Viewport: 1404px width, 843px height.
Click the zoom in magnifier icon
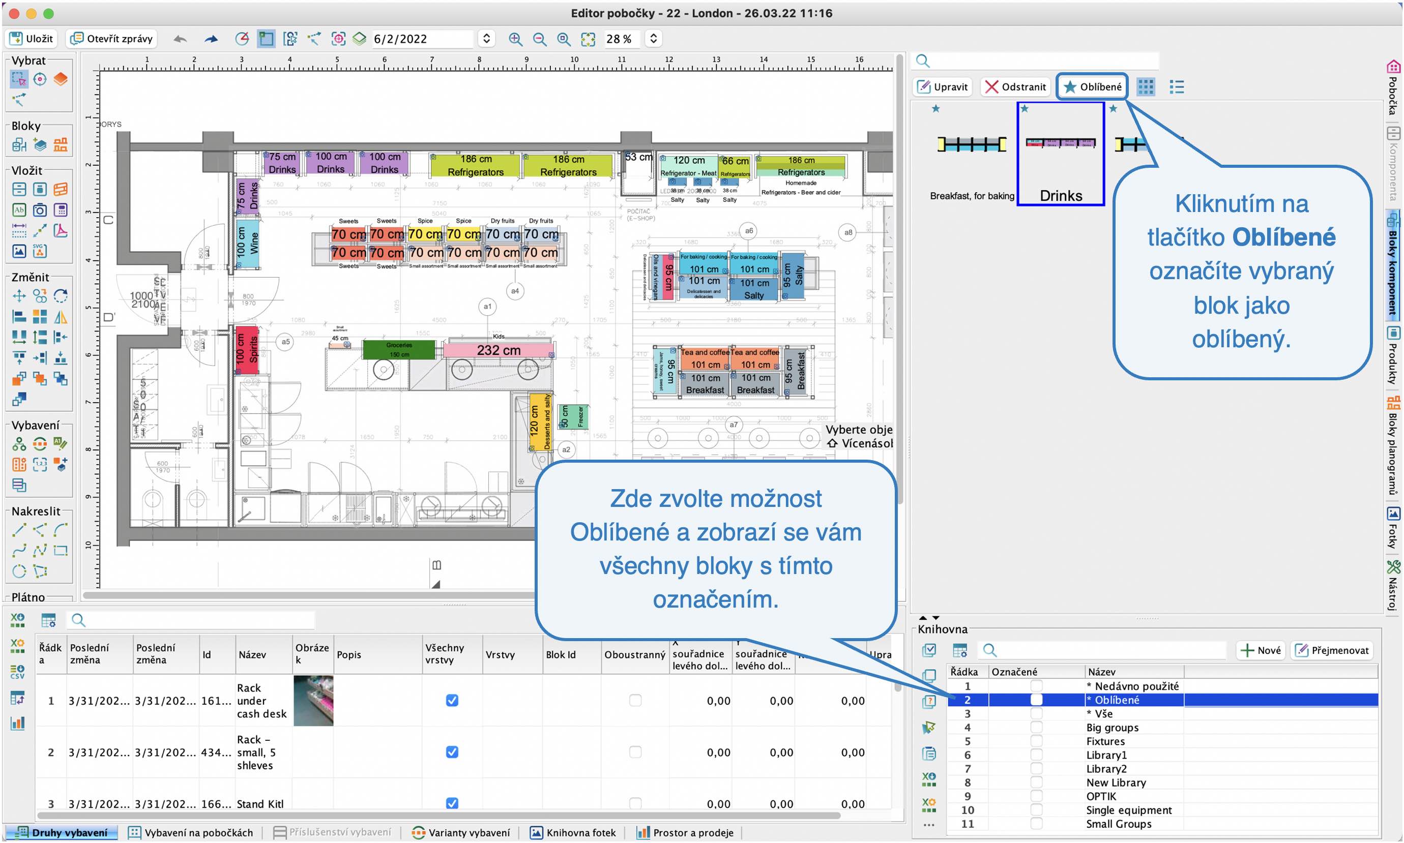pyautogui.click(x=515, y=39)
